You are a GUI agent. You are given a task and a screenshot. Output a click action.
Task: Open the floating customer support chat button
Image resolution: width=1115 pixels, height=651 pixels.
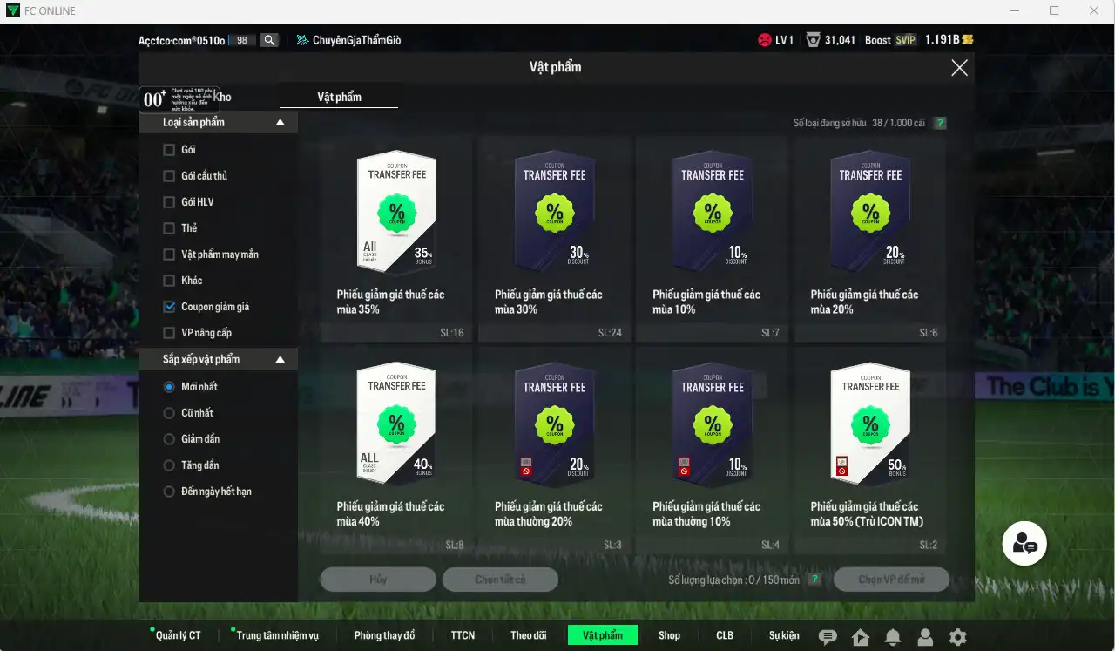tap(1024, 544)
